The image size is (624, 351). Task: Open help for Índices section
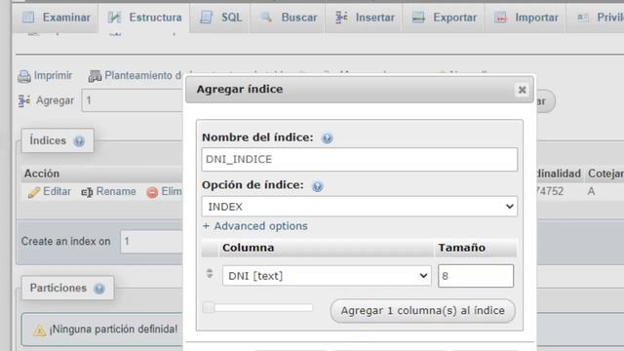[79, 140]
